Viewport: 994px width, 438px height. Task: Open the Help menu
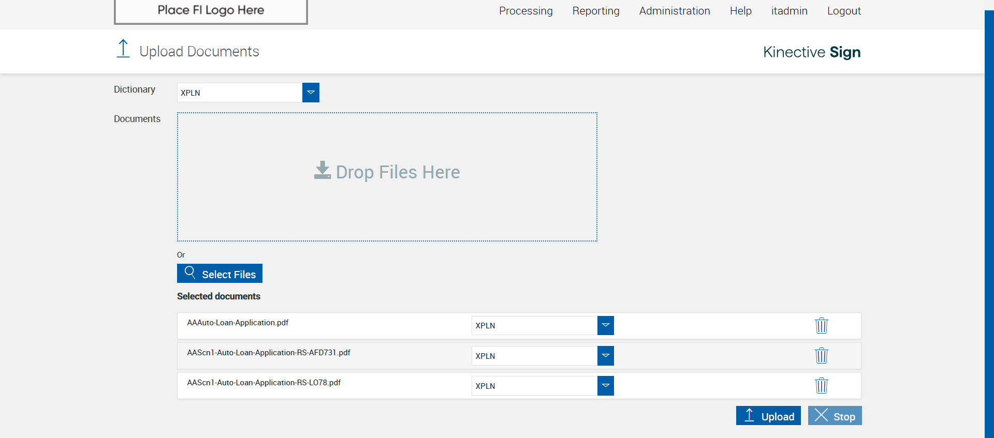(x=740, y=11)
